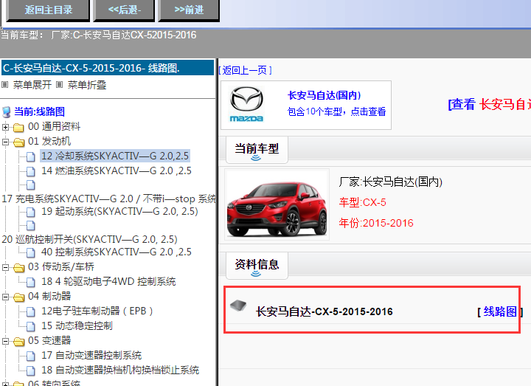Image resolution: width=531 pixels, height=386 pixels.
Task: Select 12 冷却系统SKYACTIV—G 2.0,2.5
Action: click(x=115, y=156)
